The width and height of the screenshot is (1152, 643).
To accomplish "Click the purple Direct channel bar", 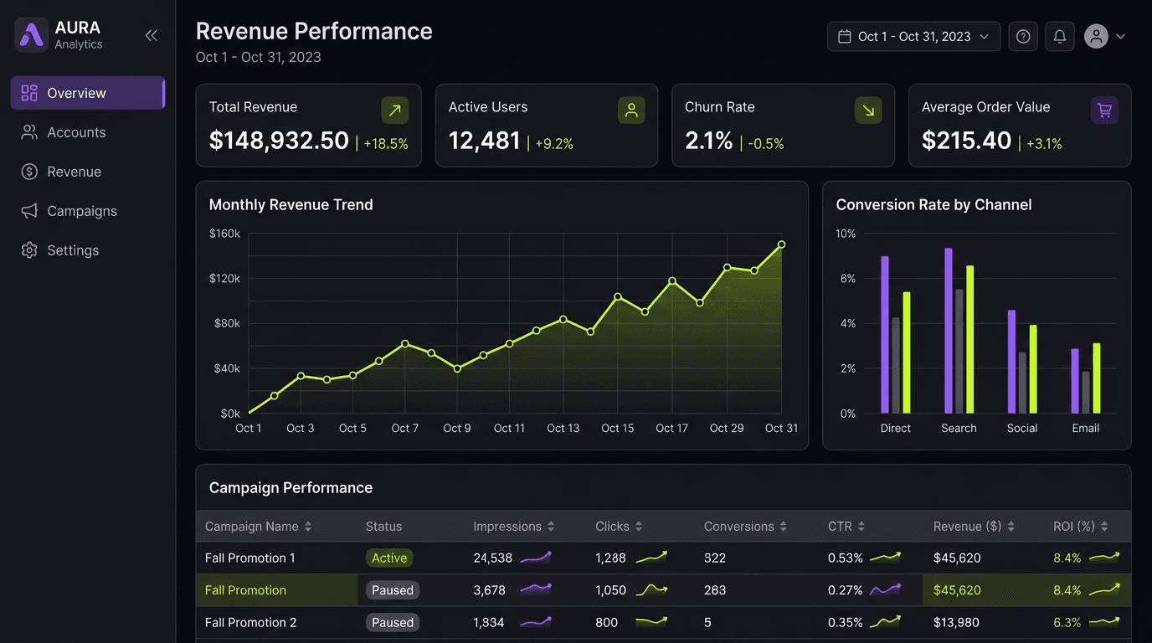I will click(885, 335).
